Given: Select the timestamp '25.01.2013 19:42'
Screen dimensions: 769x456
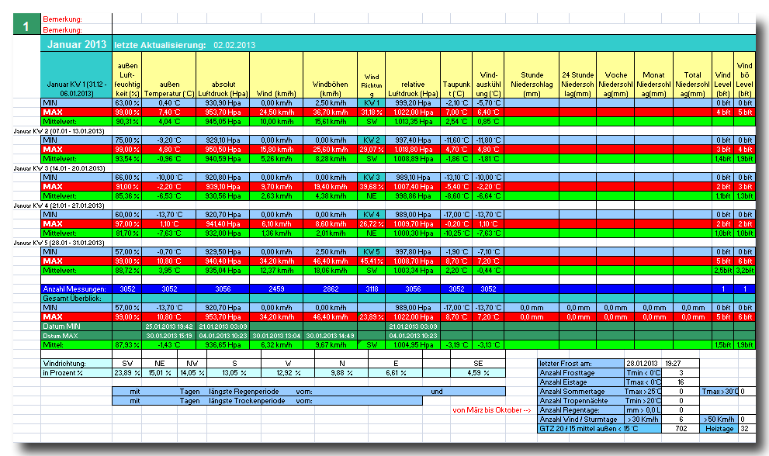Looking at the screenshot, I should (x=169, y=326).
